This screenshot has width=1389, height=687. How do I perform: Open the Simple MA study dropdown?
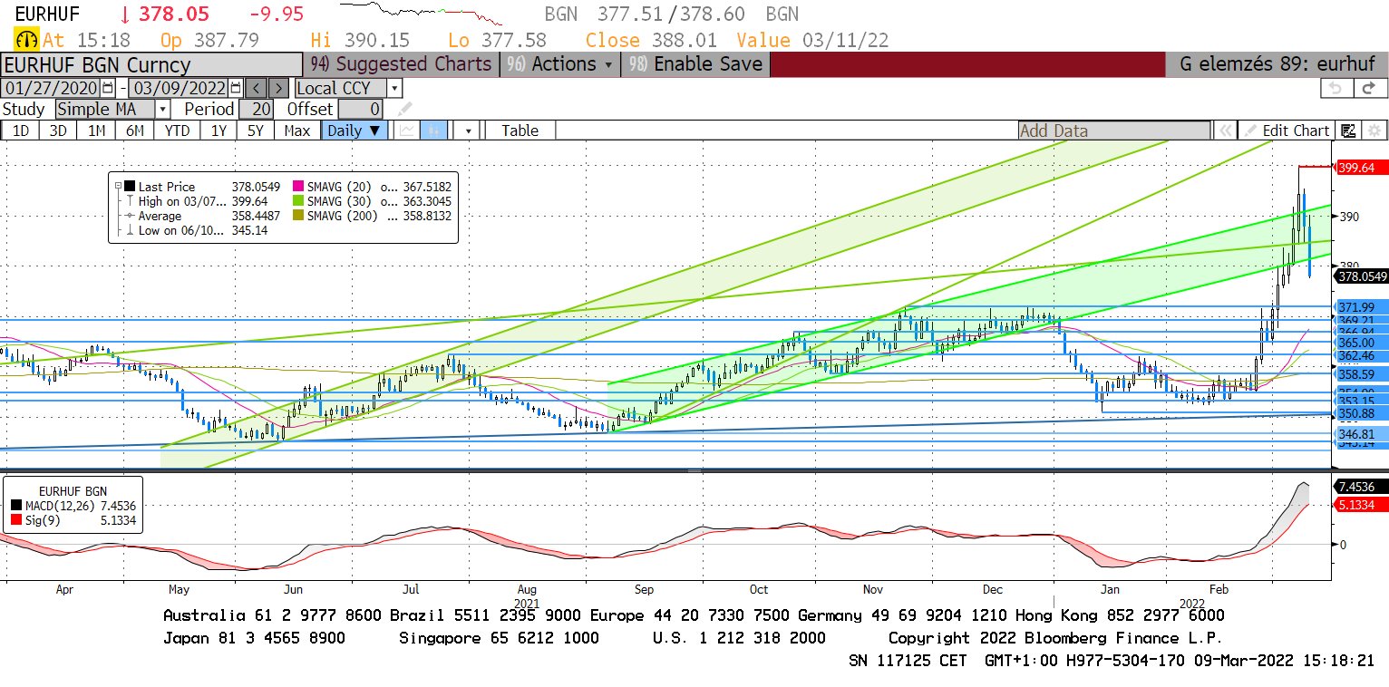[x=161, y=109]
